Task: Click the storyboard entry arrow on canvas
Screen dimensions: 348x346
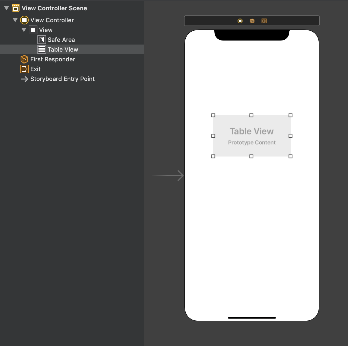Action: [x=168, y=176]
